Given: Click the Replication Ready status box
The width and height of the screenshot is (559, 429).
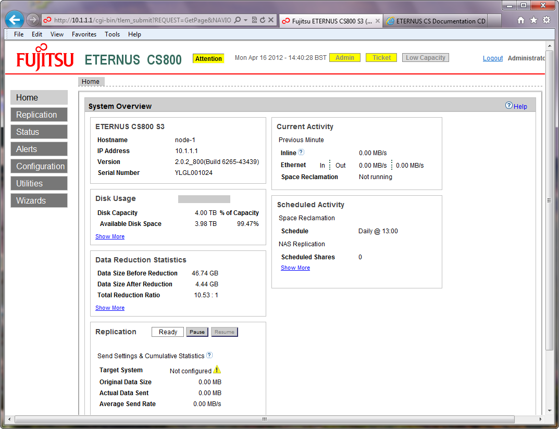Looking at the screenshot, I should (168, 332).
